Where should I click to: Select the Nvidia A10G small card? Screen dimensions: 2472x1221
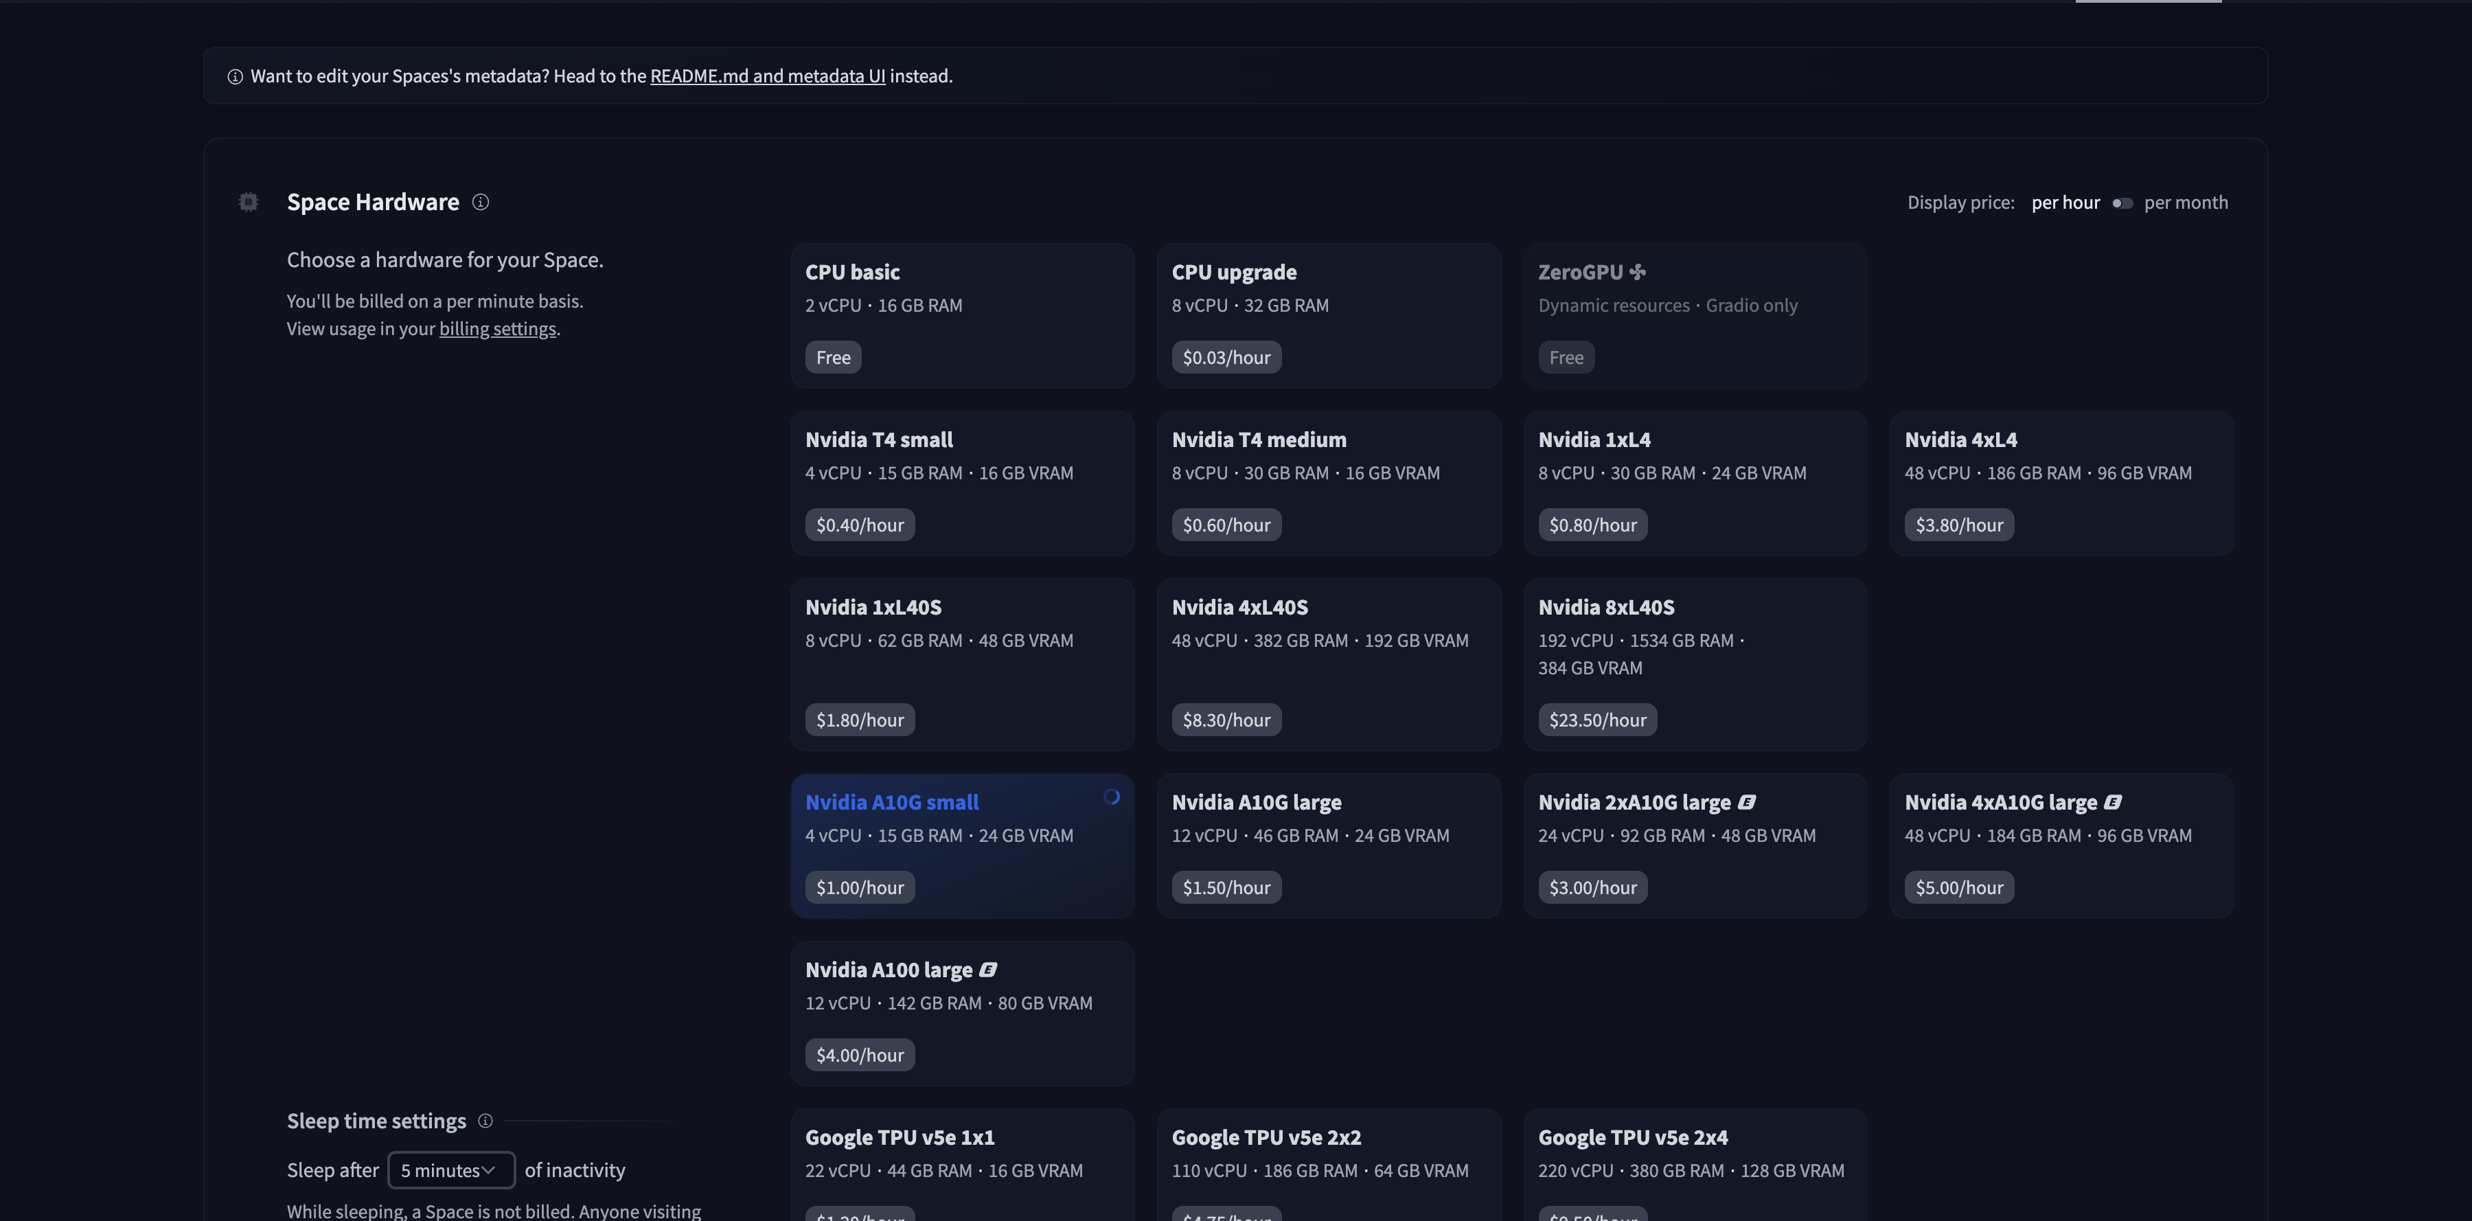tap(963, 845)
